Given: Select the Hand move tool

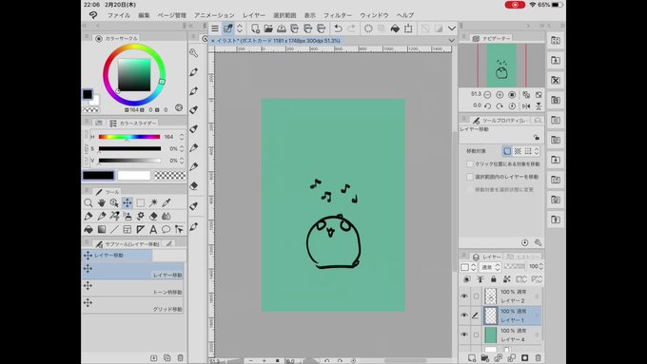Looking at the screenshot, I should click(102, 202).
